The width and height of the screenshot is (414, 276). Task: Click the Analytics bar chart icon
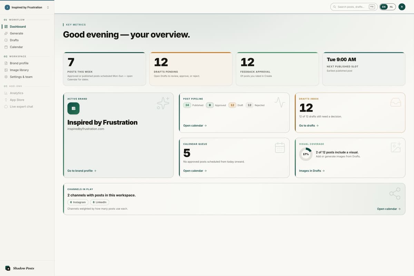point(6,93)
